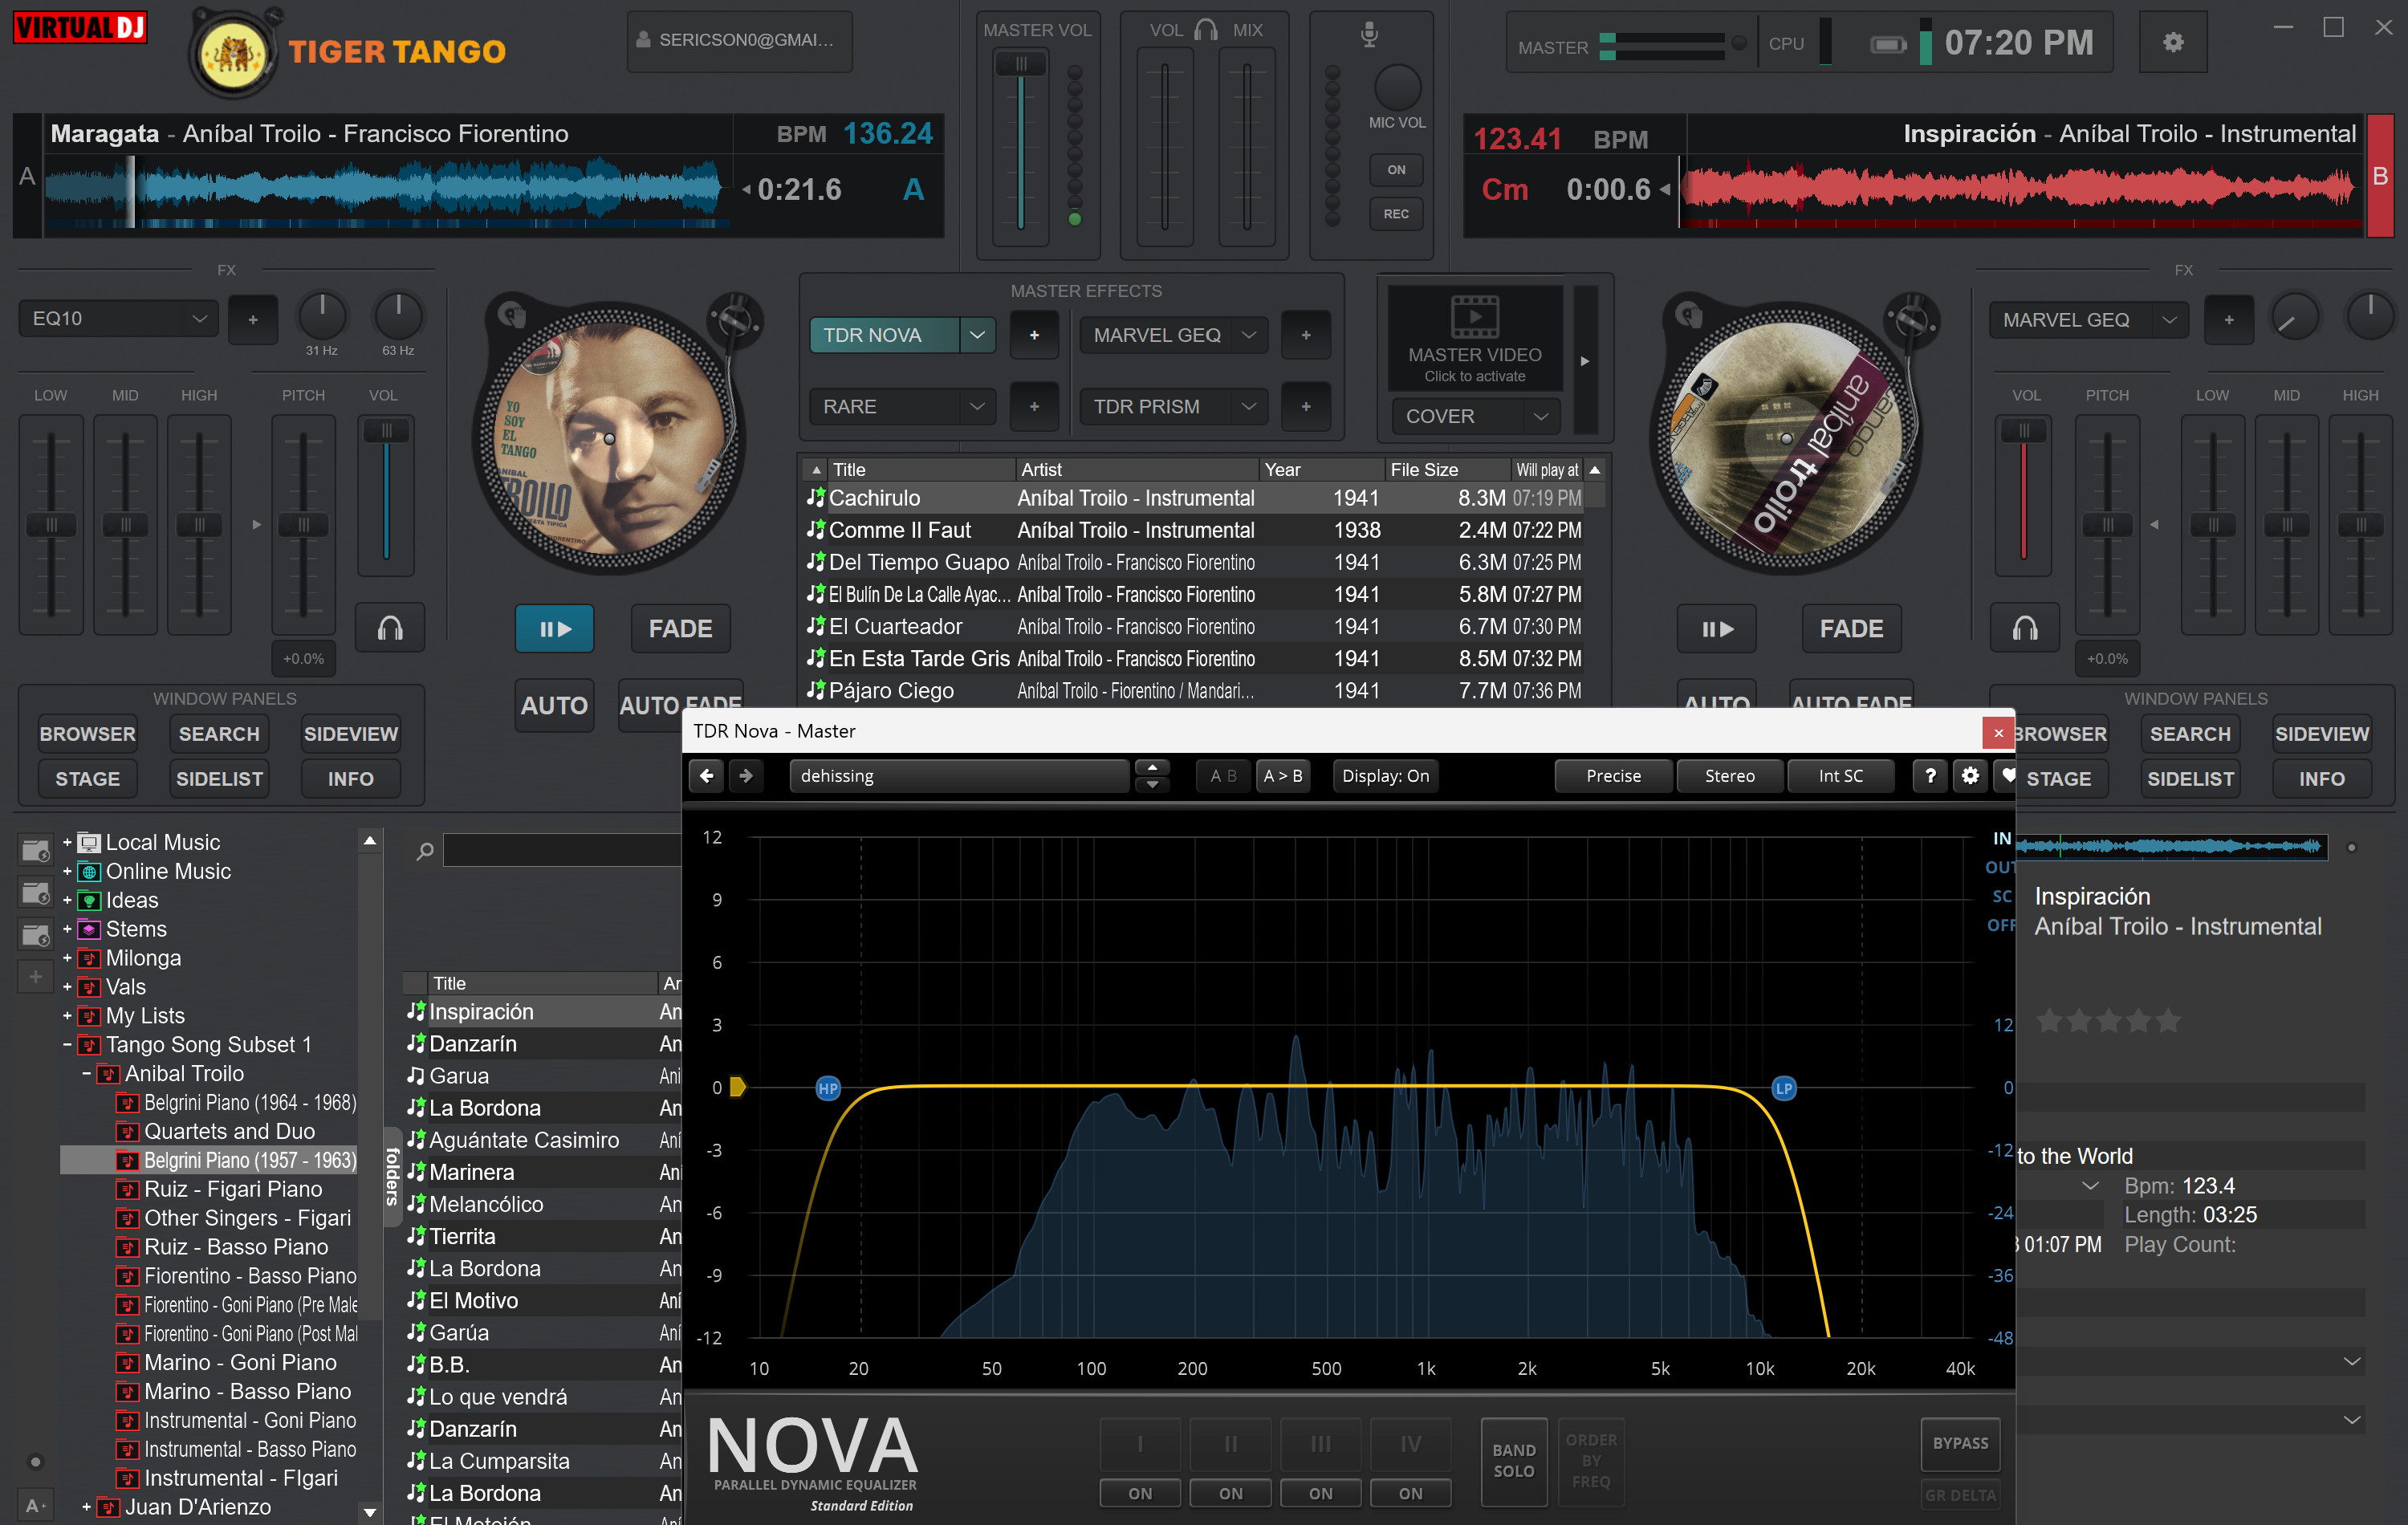Click AUTO button on deck A

point(554,705)
